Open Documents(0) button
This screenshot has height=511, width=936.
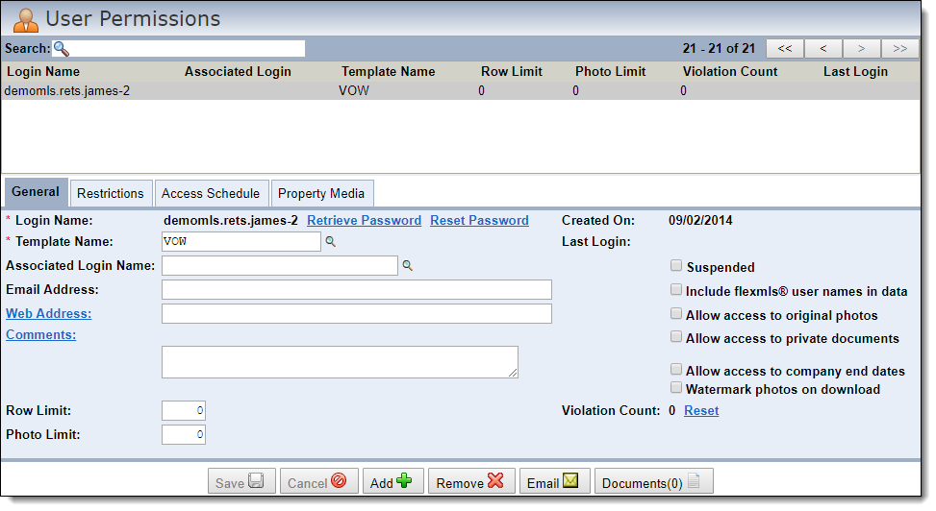tap(653, 481)
